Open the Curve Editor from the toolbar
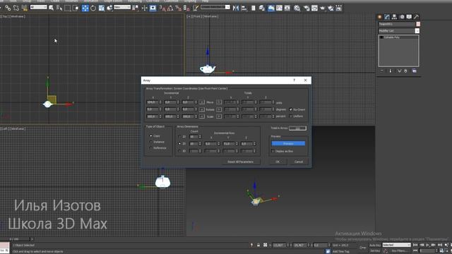Image resolution: width=452 pixels, height=254 pixels. (280, 8)
